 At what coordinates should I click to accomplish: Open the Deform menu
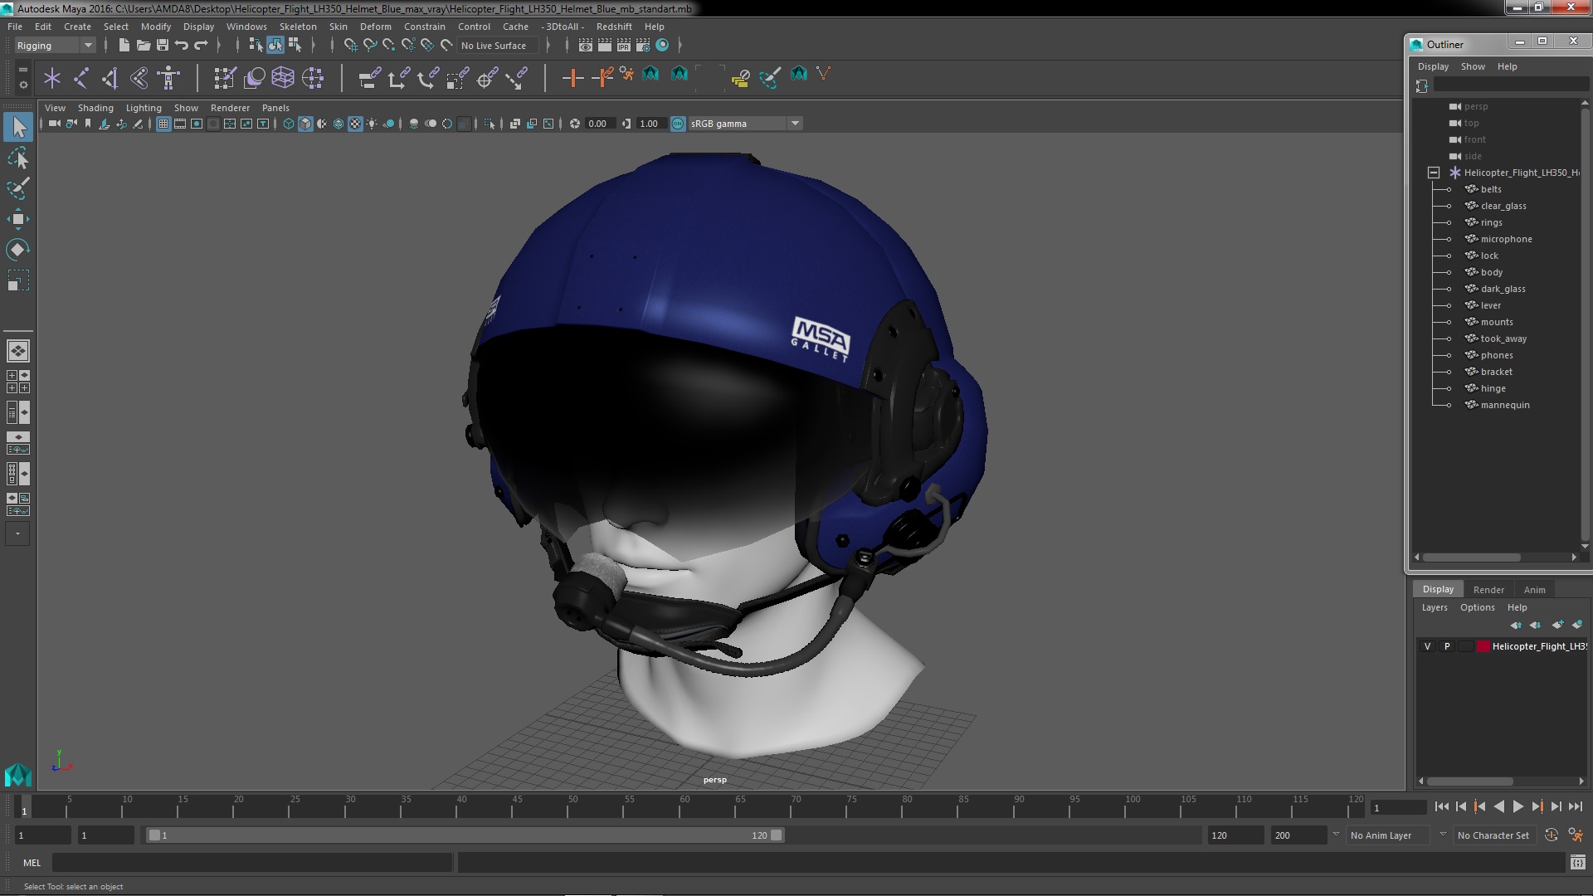pos(375,27)
